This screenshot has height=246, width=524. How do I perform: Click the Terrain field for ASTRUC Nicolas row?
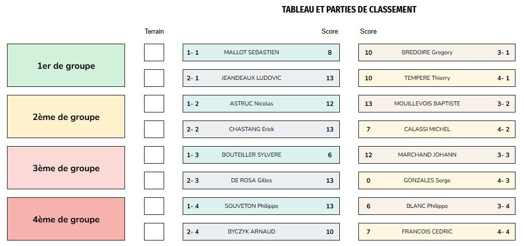coord(154,103)
